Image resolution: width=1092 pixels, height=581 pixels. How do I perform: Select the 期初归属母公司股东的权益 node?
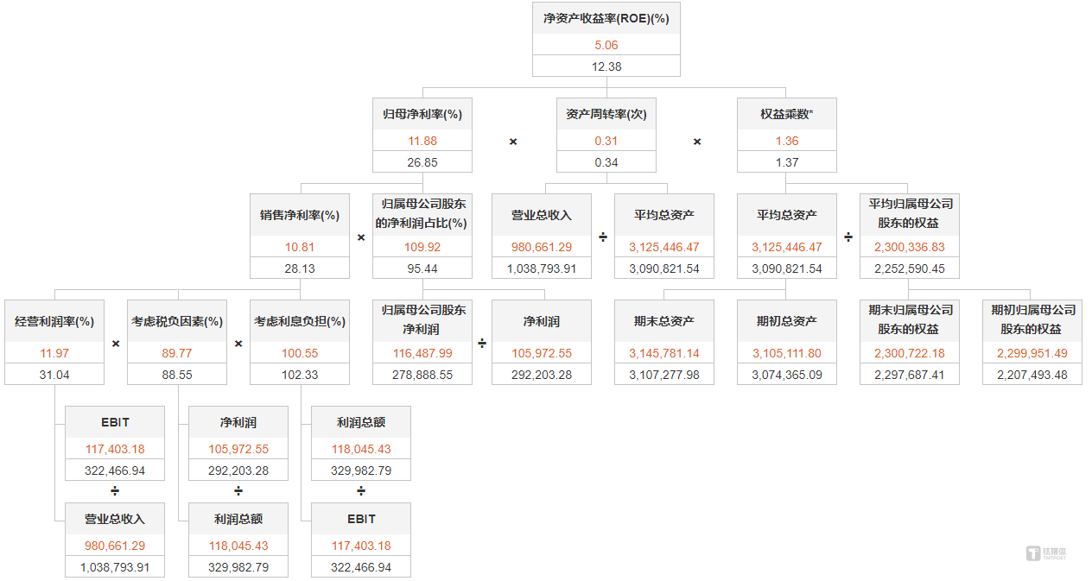click(x=1032, y=320)
